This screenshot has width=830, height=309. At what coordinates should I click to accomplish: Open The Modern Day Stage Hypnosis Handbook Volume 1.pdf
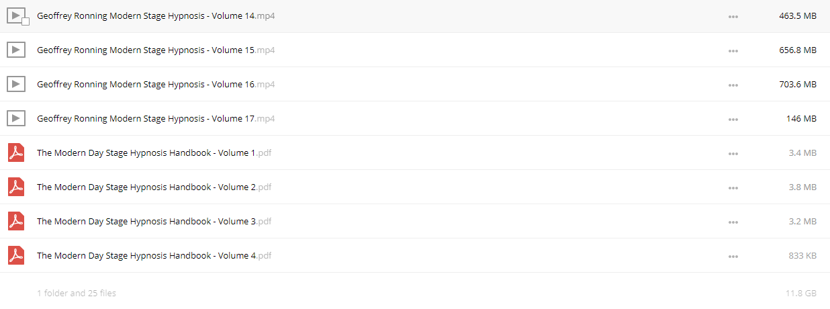(x=154, y=153)
